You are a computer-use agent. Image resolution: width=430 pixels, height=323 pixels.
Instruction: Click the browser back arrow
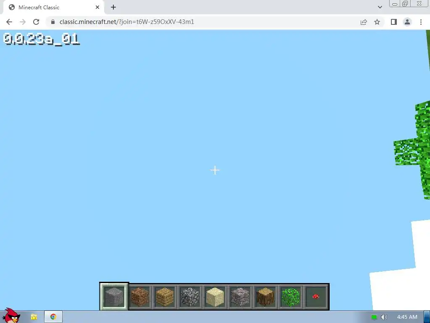pyautogui.click(x=9, y=22)
